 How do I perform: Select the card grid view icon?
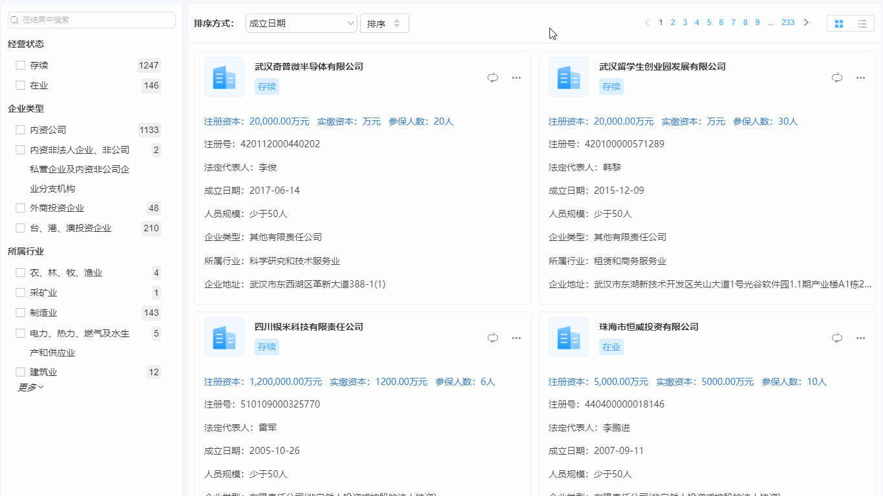click(838, 23)
